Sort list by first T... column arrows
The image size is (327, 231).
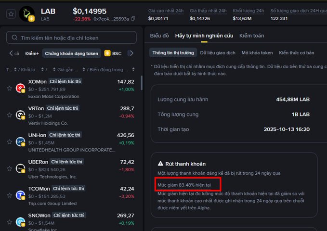click(x=15, y=69)
